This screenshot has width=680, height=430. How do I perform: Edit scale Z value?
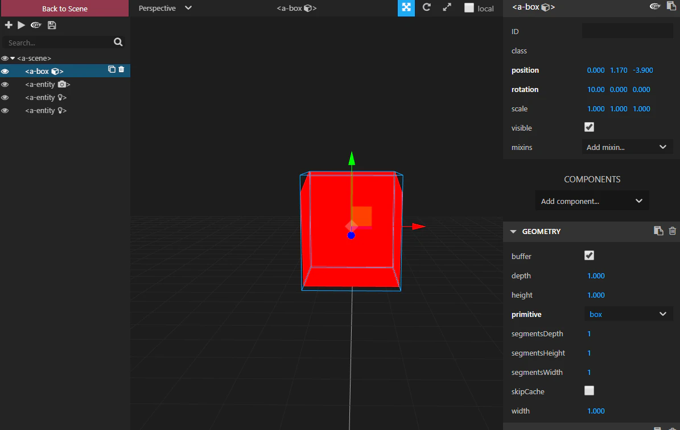coord(641,108)
